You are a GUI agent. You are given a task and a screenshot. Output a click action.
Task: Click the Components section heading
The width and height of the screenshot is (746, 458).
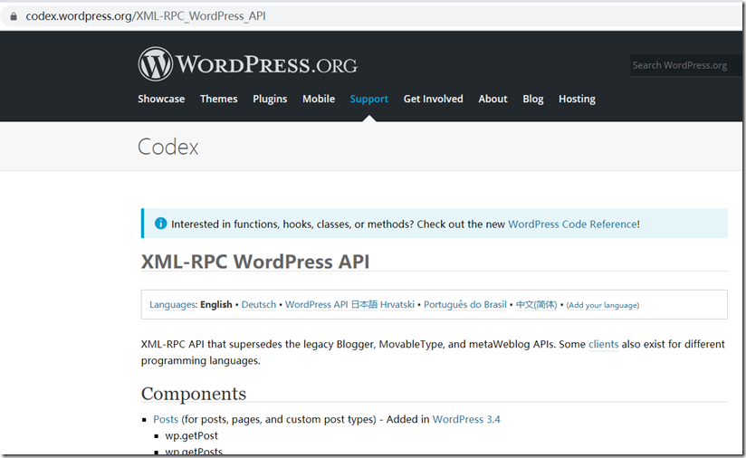click(194, 394)
